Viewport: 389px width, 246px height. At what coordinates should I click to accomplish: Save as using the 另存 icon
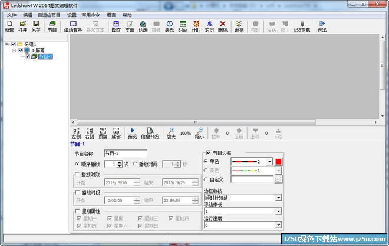click(x=36, y=26)
